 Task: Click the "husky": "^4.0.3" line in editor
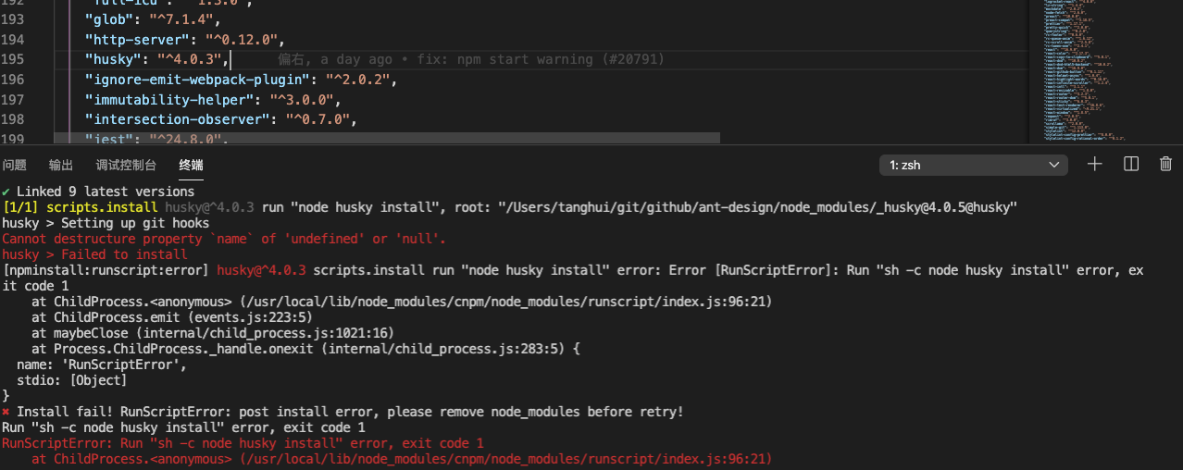(x=156, y=59)
